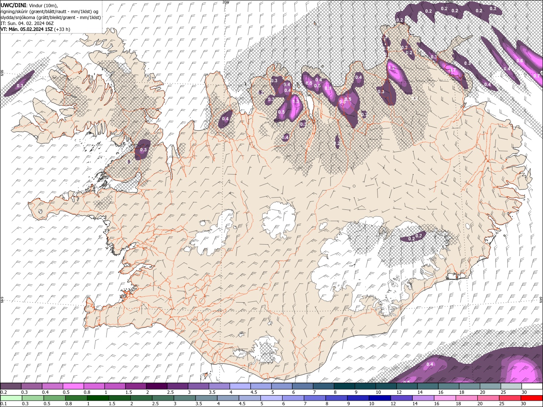
Task: Click the 0.2 label on the snow legend
Action: click(4, 392)
